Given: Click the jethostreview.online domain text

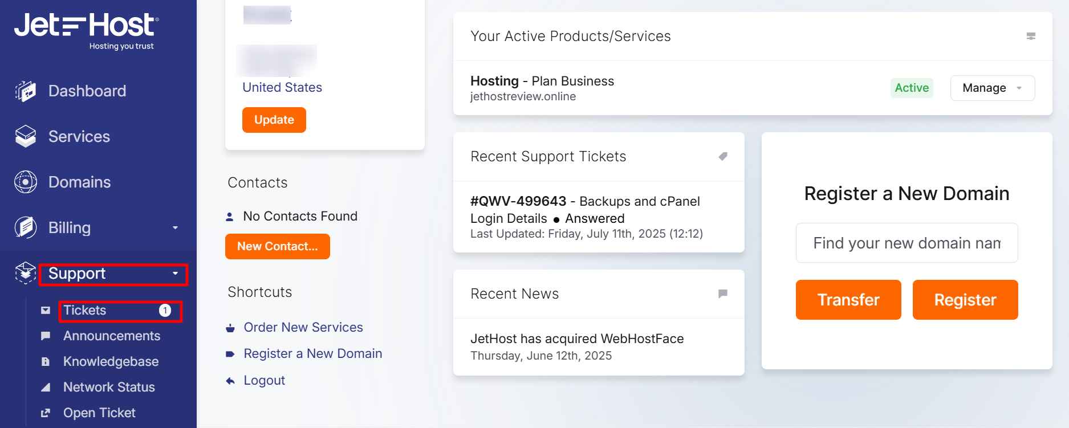Looking at the screenshot, I should pos(523,96).
